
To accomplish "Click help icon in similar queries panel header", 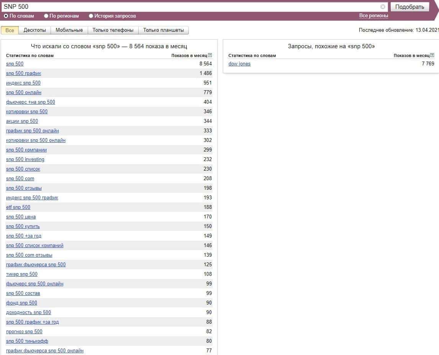I will pos(432,55).
